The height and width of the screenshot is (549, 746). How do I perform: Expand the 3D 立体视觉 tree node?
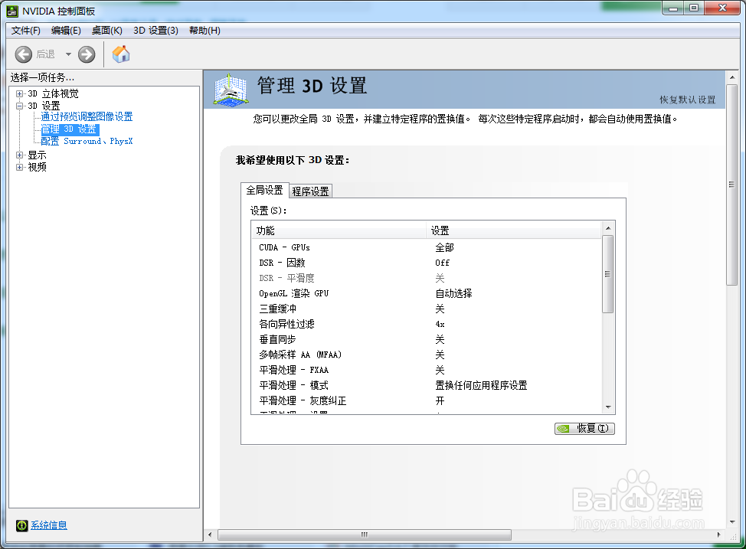(19, 93)
